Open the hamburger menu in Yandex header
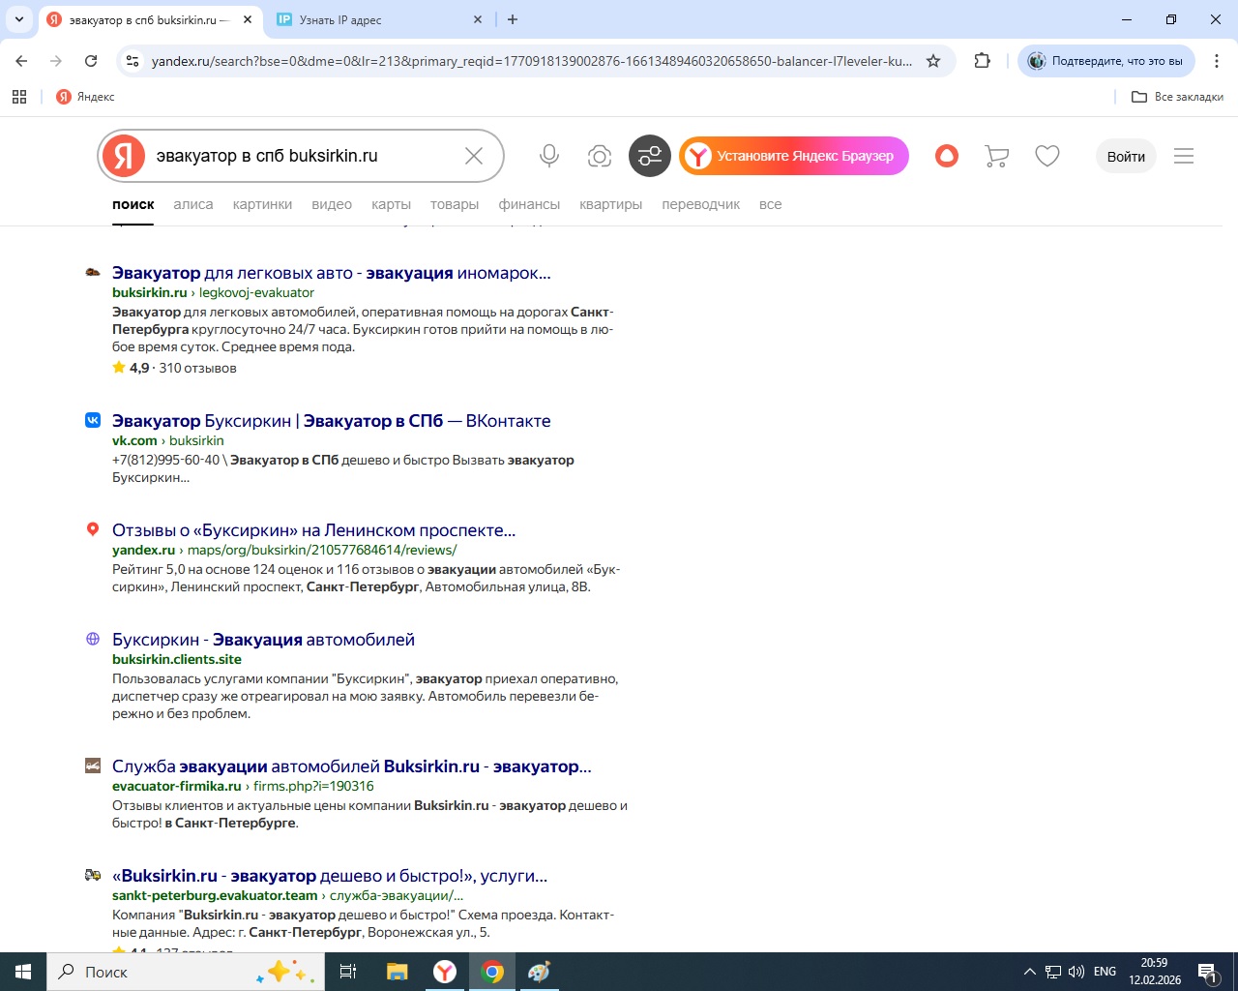This screenshot has width=1238, height=991. [x=1184, y=156]
